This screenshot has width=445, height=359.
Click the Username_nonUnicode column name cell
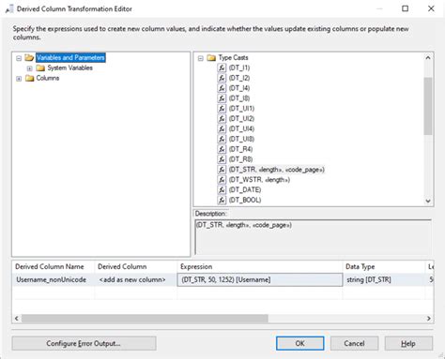click(x=54, y=279)
